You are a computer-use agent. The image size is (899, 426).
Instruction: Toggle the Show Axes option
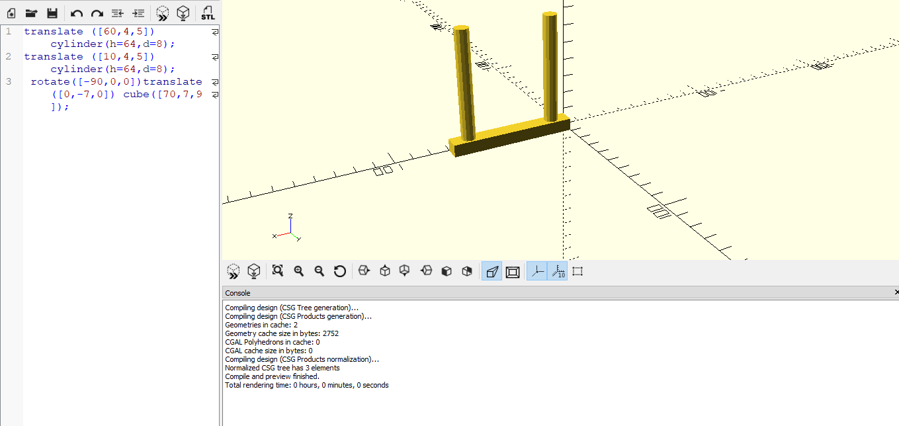[x=537, y=271]
